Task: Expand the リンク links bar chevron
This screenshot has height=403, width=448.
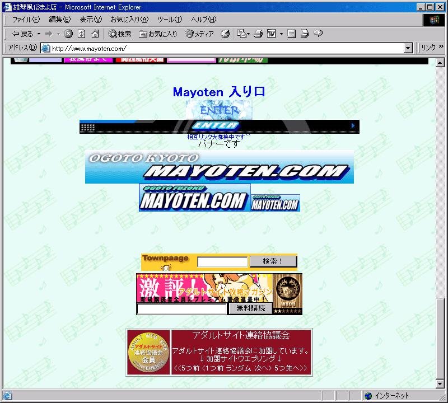Action: click(441, 46)
